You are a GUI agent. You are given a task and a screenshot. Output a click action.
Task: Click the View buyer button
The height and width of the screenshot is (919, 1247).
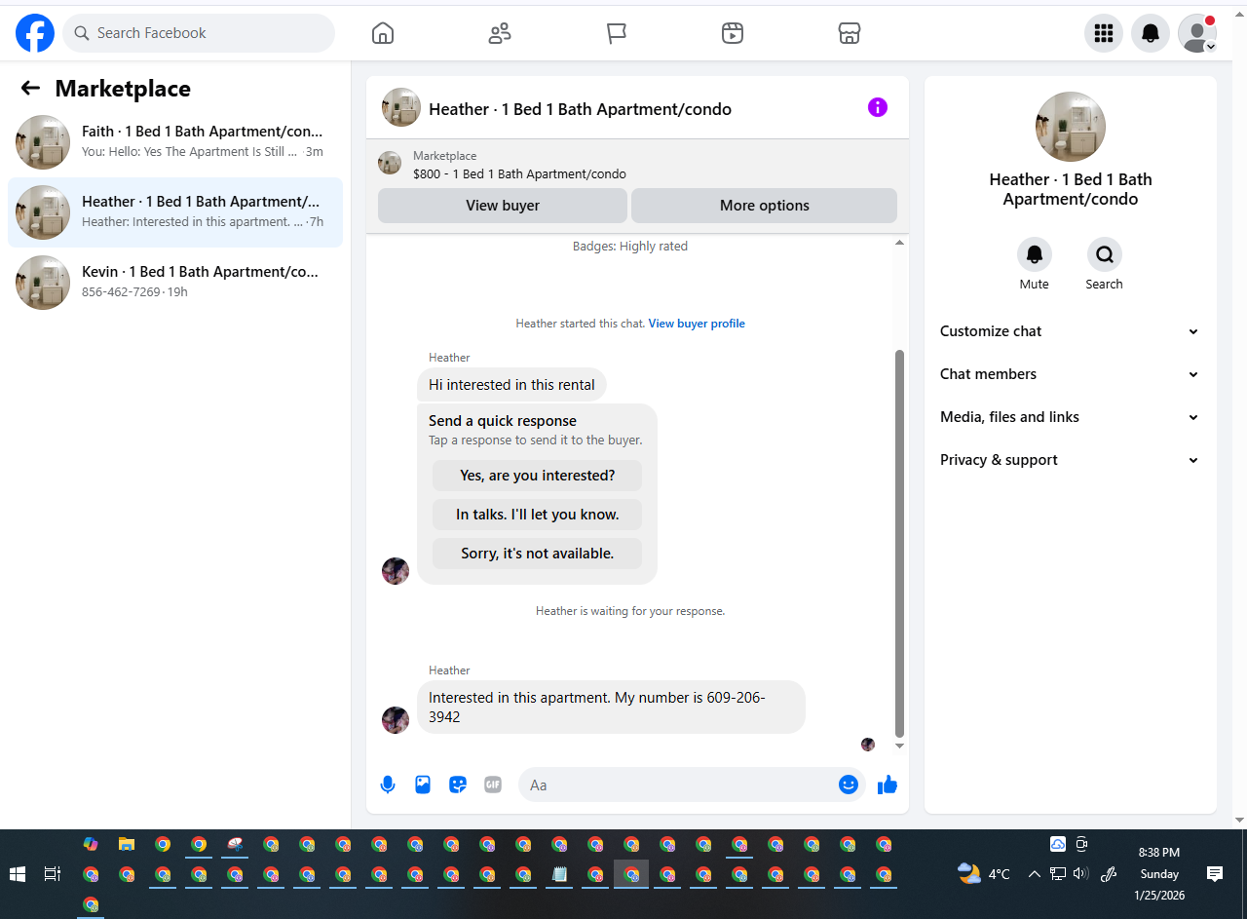coord(503,206)
